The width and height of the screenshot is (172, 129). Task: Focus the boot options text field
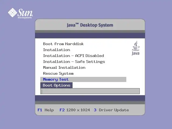(x=90, y=91)
